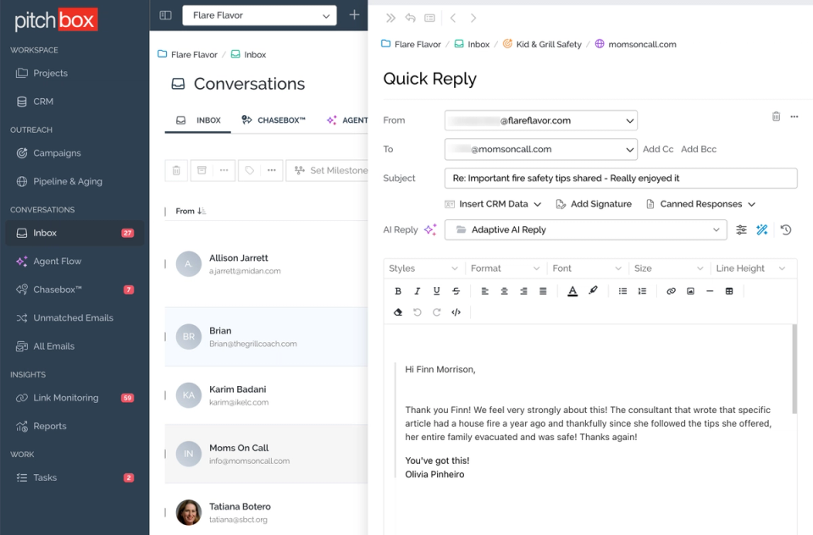Open the highlight color picker
Image resolution: width=813 pixels, height=535 pixels.
593,291
